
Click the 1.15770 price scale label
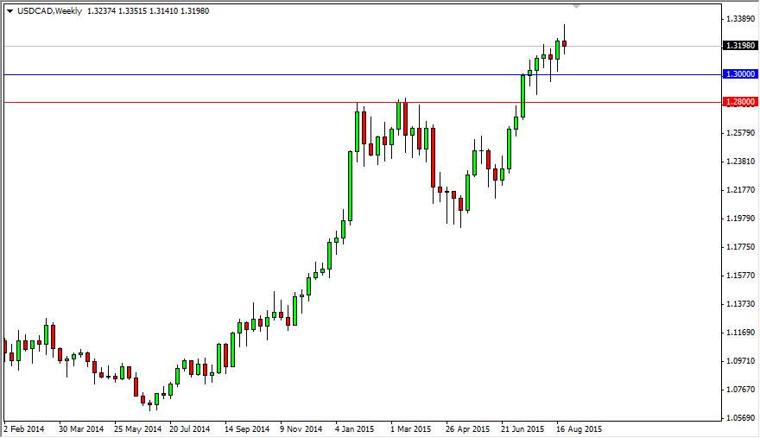[x=741, y=276]
